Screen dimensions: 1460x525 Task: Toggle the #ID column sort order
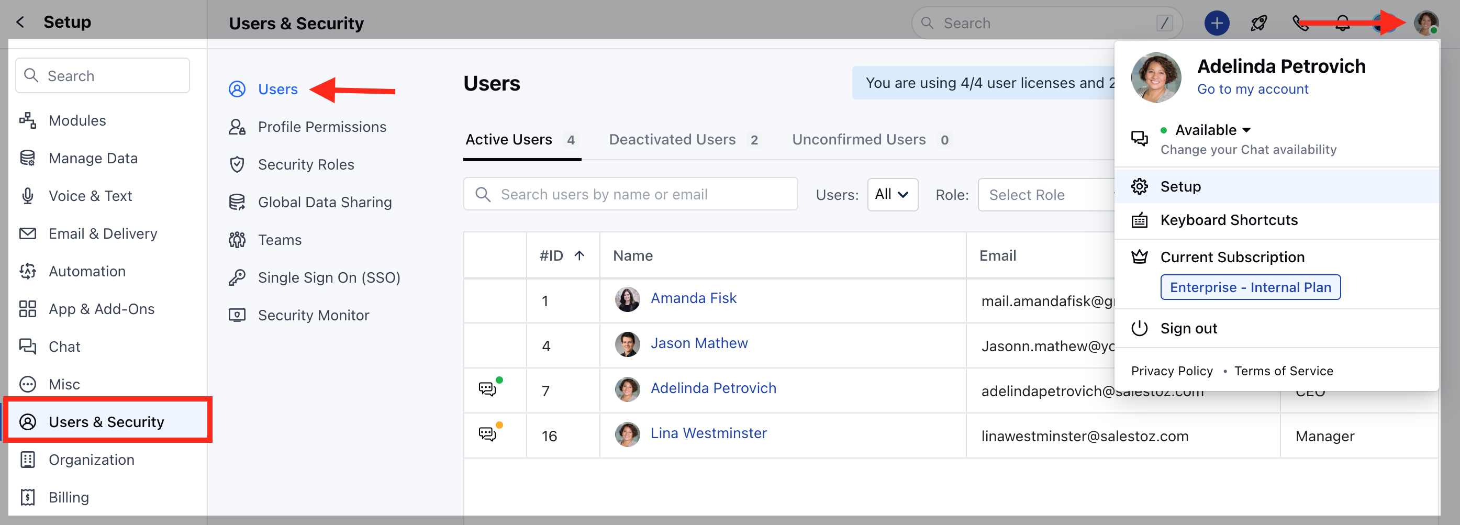click(580, 256)
